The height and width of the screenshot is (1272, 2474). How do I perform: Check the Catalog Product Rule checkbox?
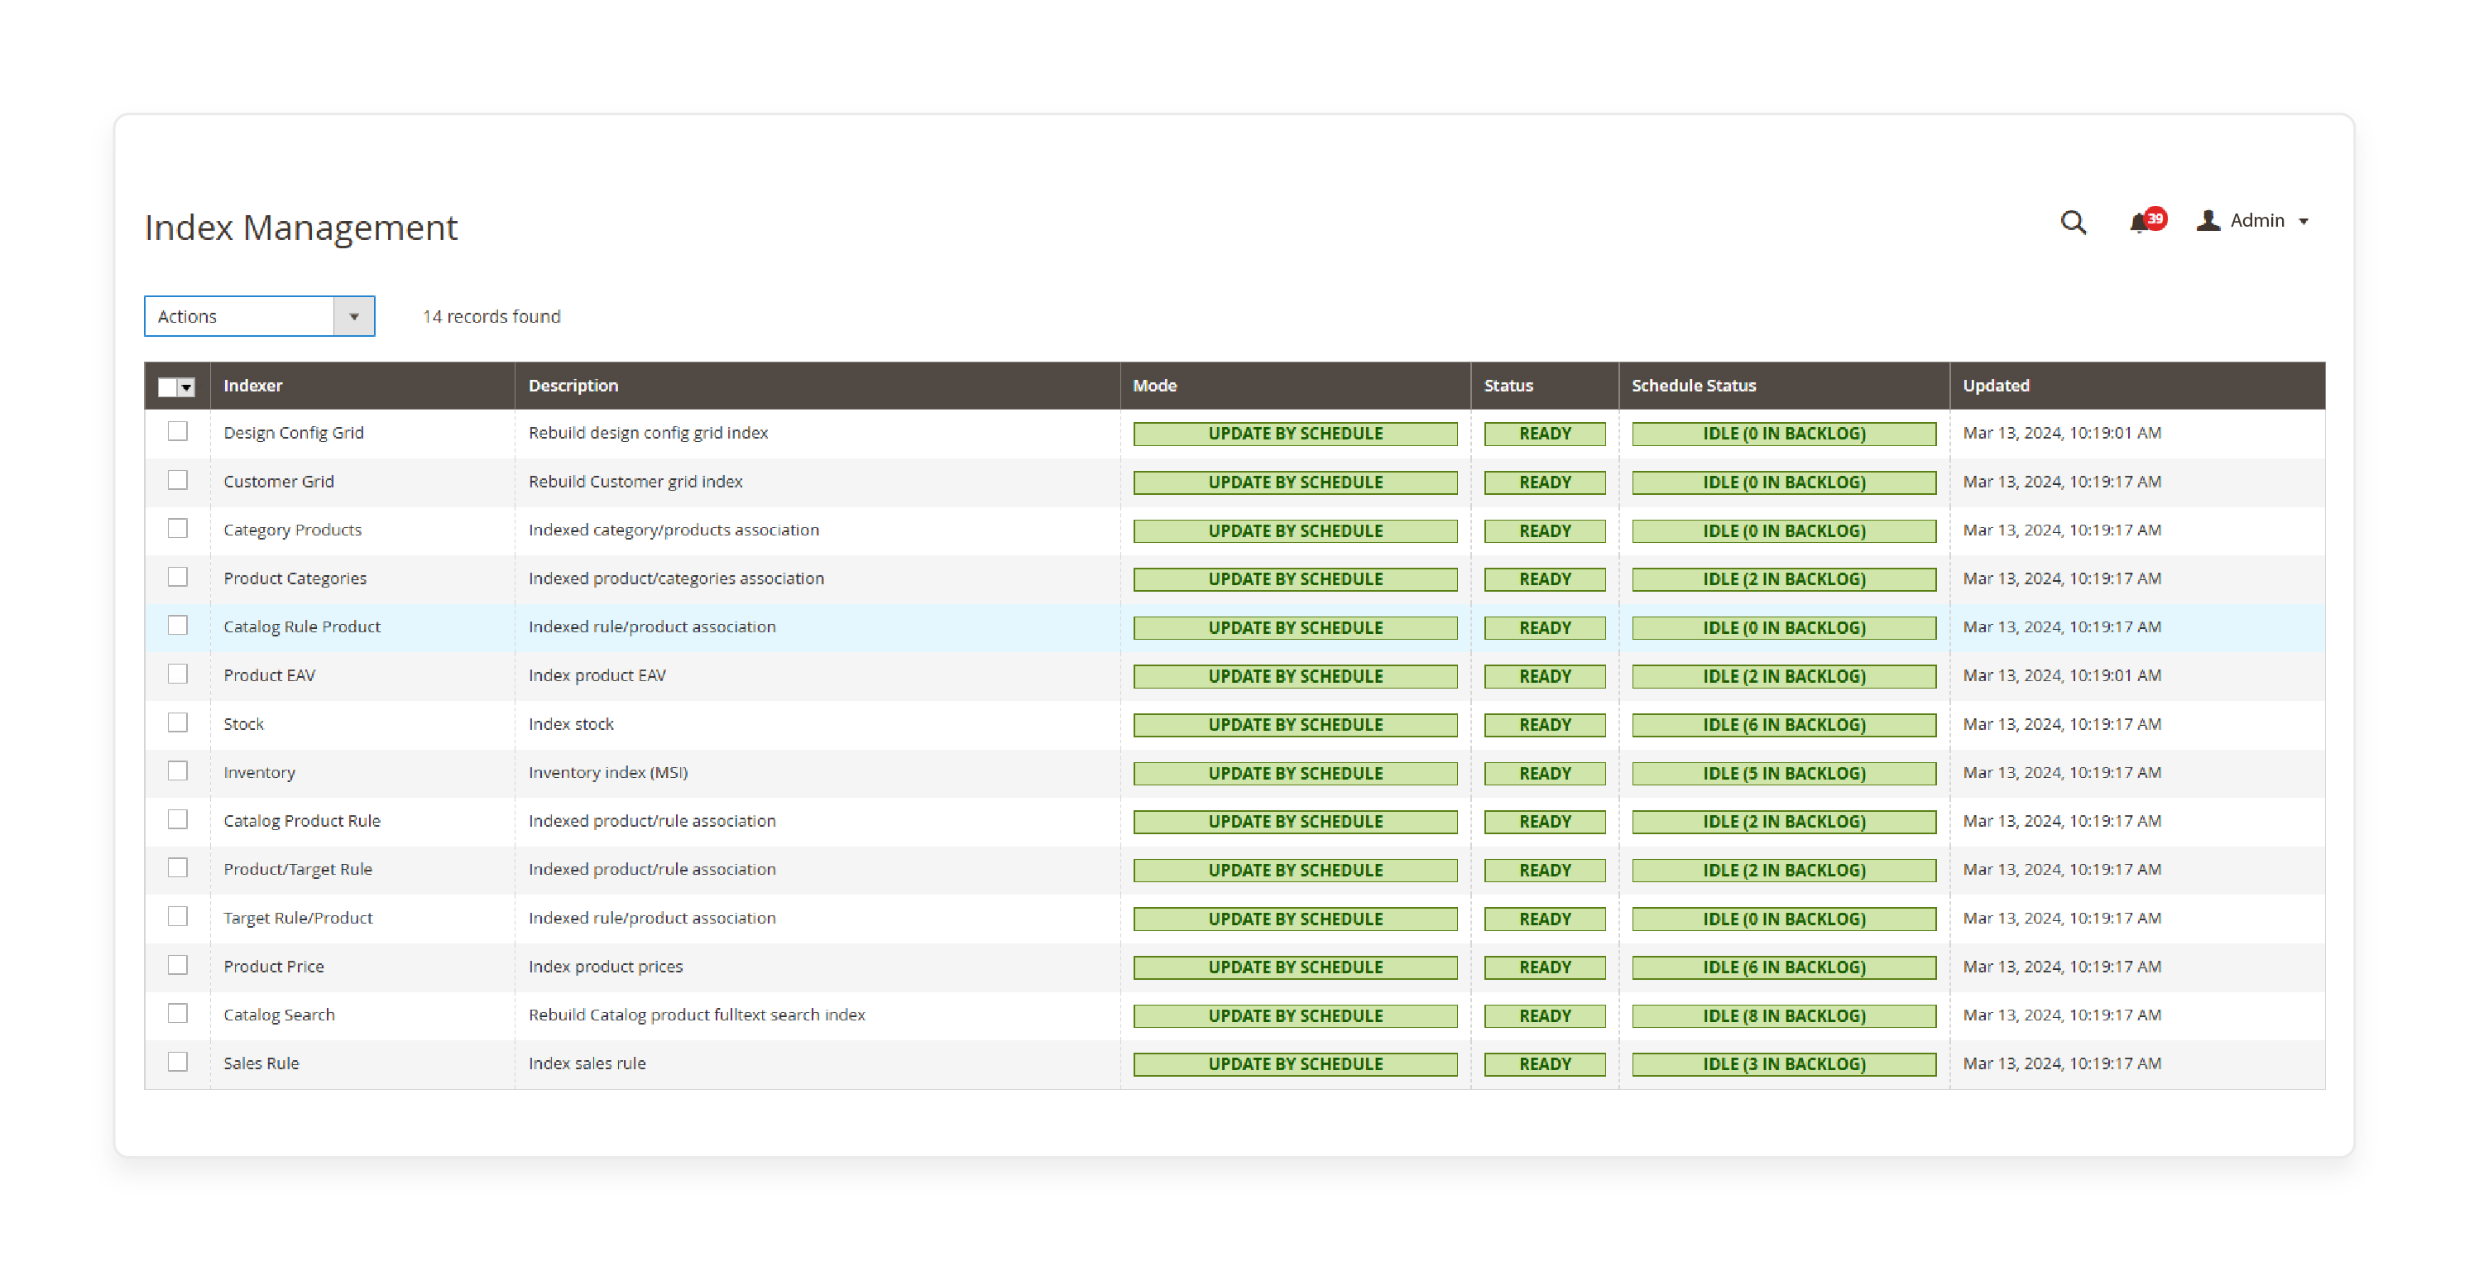pos(178,819)
